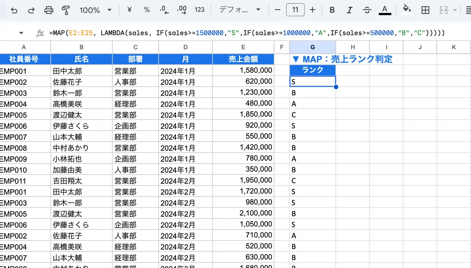Screen dimensions: 471x268
Task: Undo the last action
Action: [14, 10]
